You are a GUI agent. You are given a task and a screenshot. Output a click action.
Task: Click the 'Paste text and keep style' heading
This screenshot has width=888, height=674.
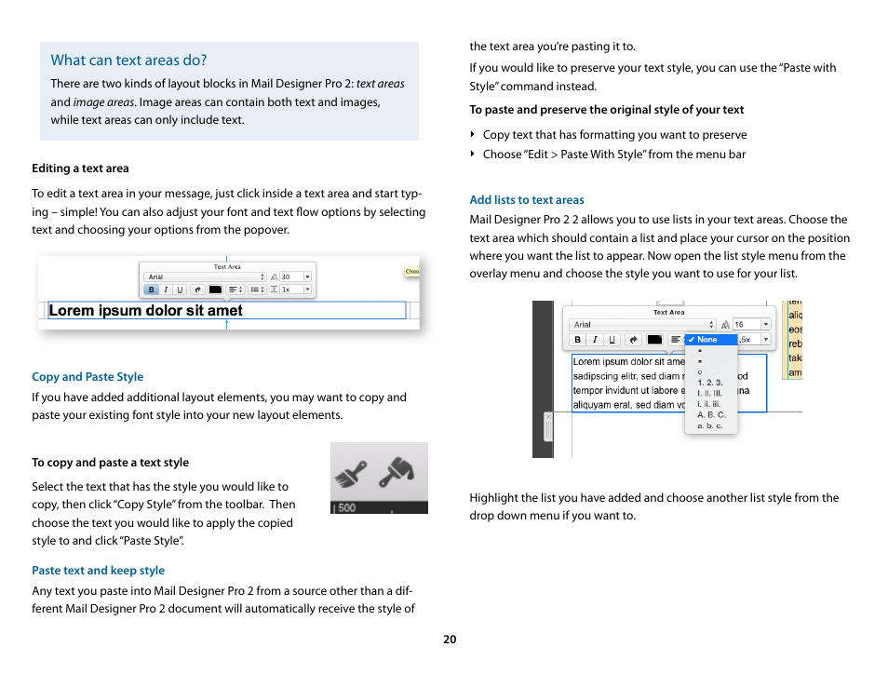98,571
